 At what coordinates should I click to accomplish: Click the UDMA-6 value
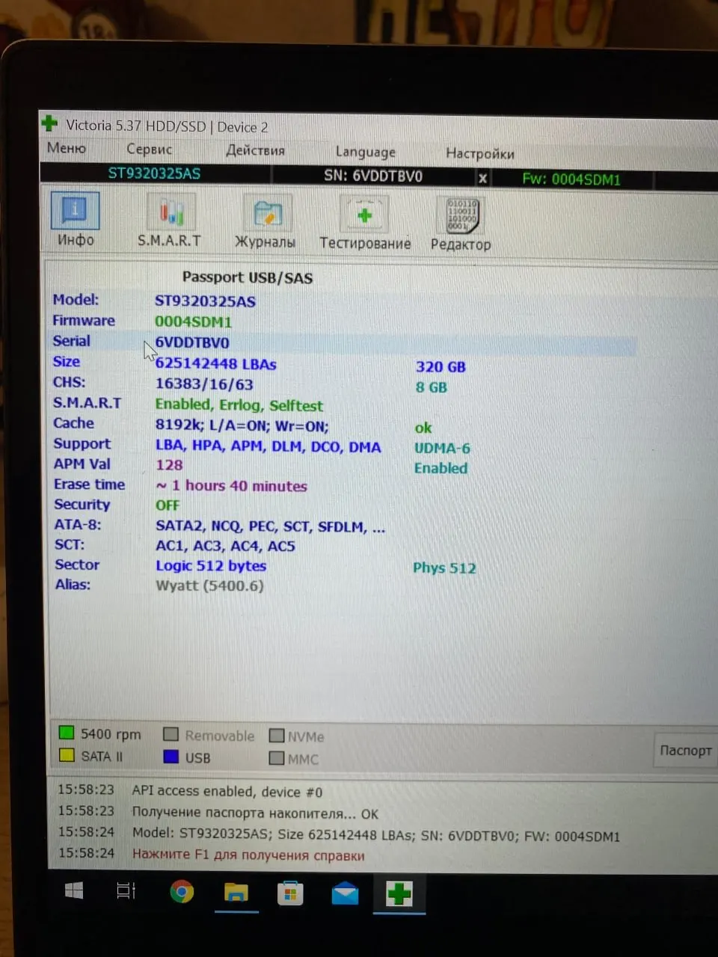[x=442, y=448]
